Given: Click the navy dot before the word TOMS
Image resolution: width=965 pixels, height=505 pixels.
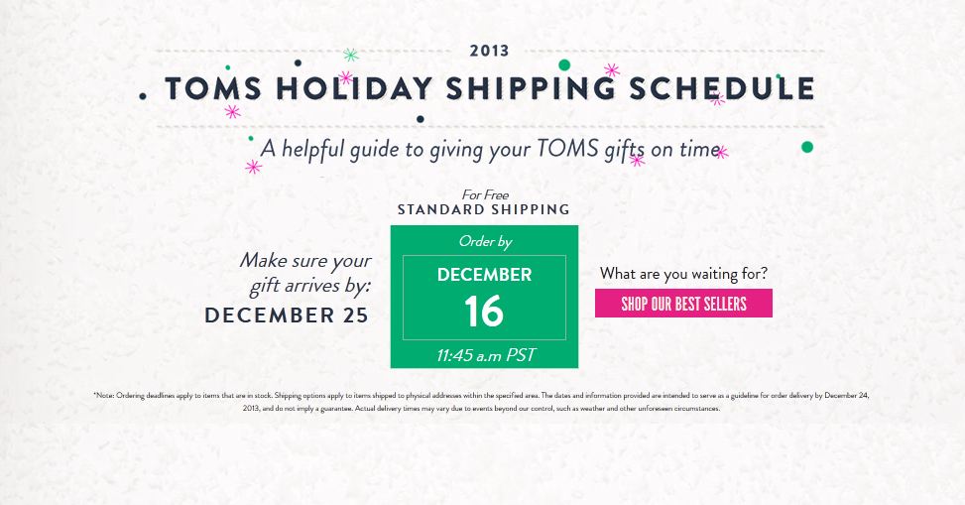Looking at the screenshot, I should coord(145,95).
